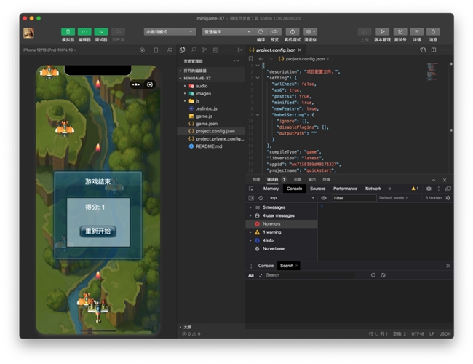The image size is (473, 364).
Task: Open the source control icon
Action: [204, 50]
